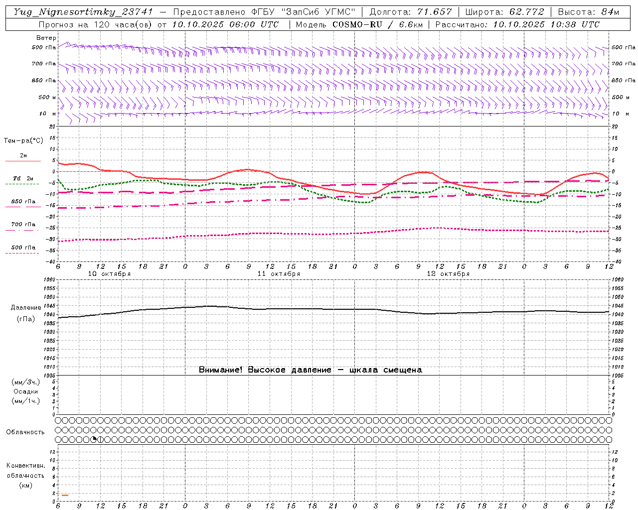Click the Долгота: 71.657 value
The image size is (638, 510).
click(x=411, y=12)
